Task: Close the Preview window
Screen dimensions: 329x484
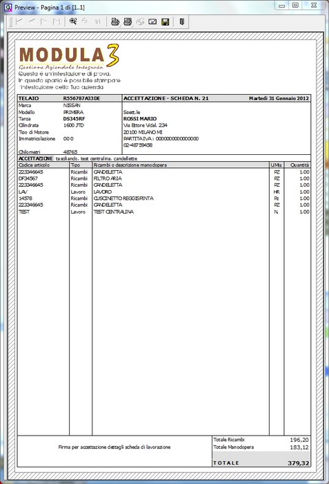Action: (x=314, y=6)
